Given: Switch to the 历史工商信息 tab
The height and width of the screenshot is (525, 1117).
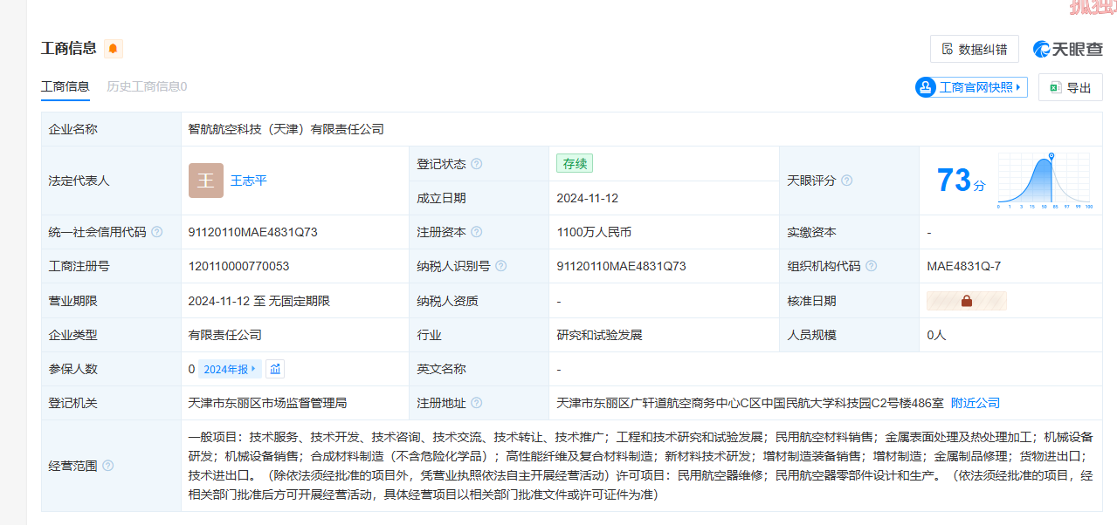Looking at the screenshot, I should pyautogui.click(x=147, y=86).
